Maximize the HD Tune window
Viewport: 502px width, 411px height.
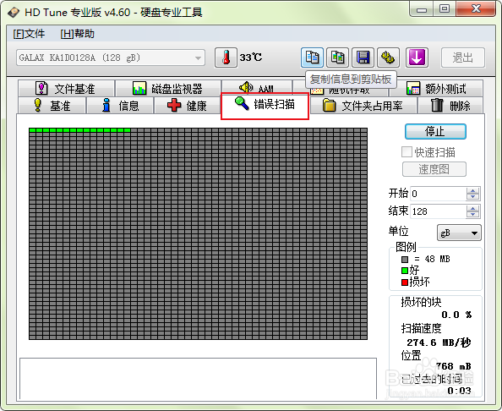tap(444, 9)
